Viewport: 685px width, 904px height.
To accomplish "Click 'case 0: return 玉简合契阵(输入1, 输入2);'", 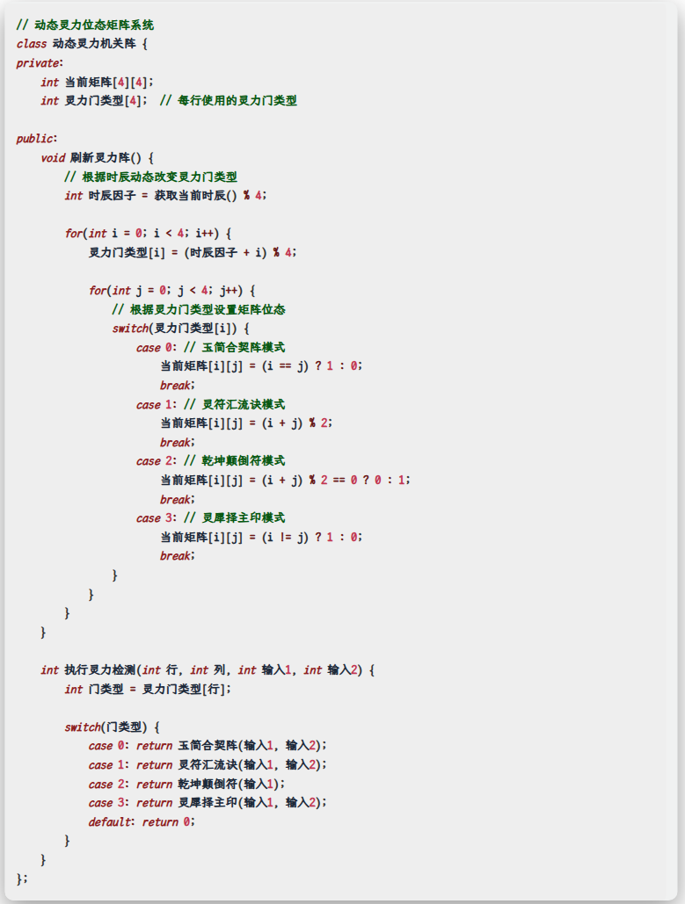I will [208, 746].
